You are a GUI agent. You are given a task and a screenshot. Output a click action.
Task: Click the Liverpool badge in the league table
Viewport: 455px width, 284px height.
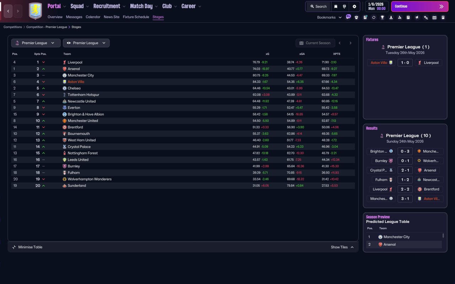64,62
